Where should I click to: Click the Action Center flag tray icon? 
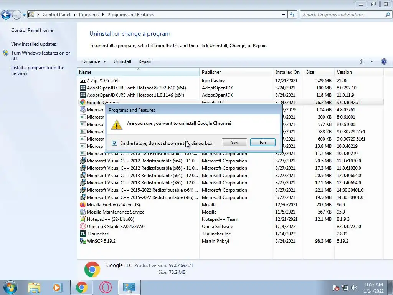(x=336, y=288)
